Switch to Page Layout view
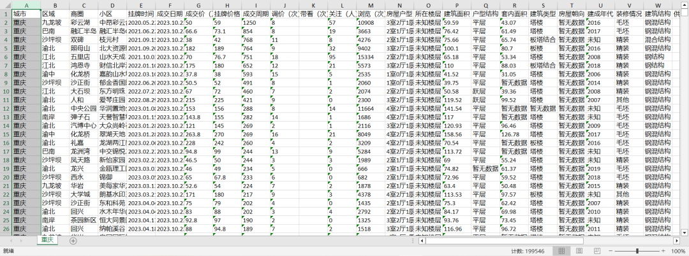Image resolution: width=689 pixels, height=256 pixels. click(578, 251)
